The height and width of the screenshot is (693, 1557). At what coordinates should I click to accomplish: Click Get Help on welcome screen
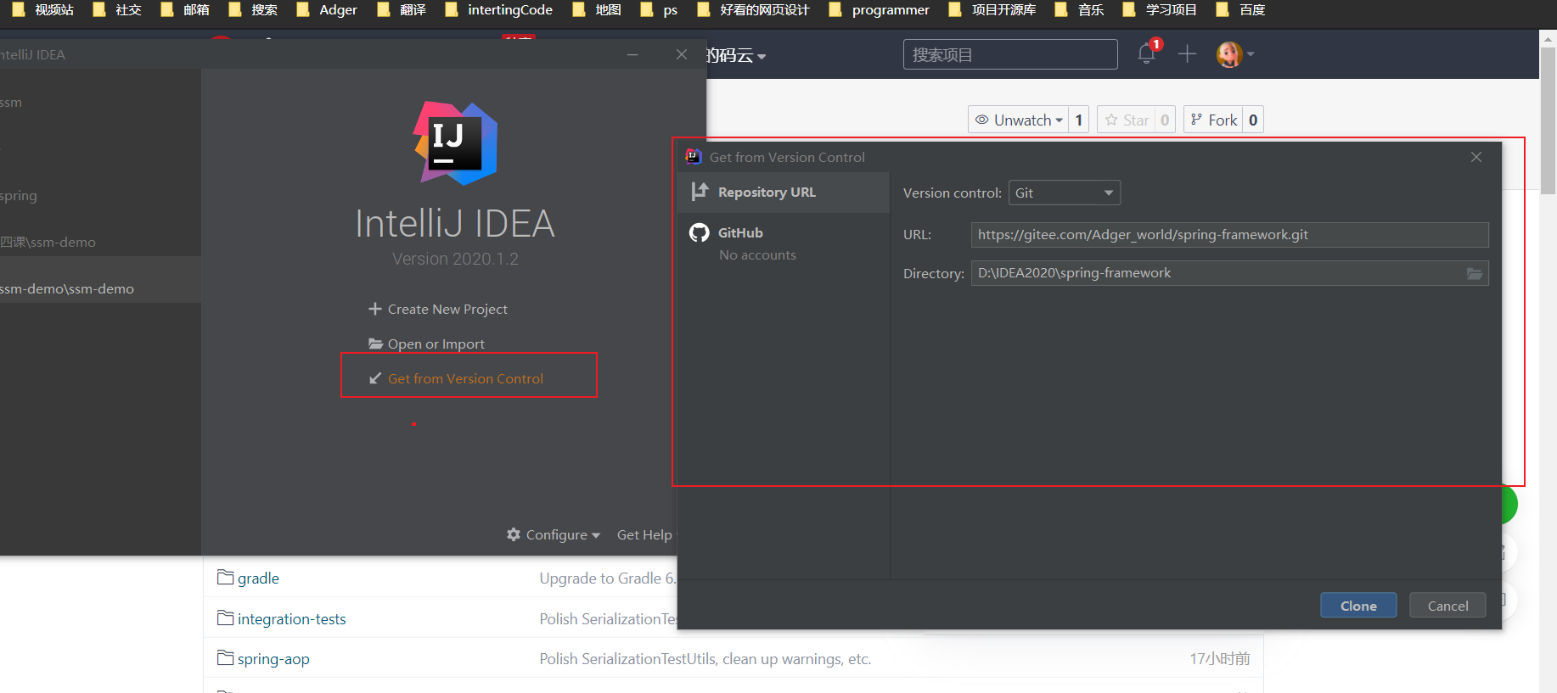pos(644,534)
